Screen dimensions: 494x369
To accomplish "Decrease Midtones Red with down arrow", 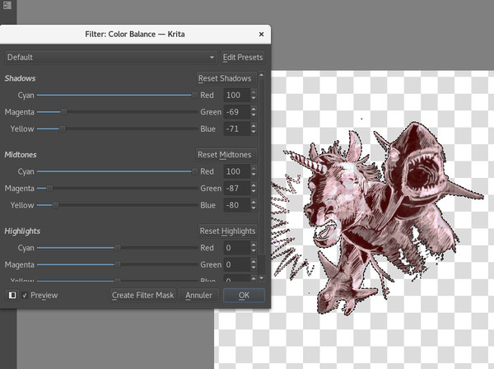I will pos(254,175).
